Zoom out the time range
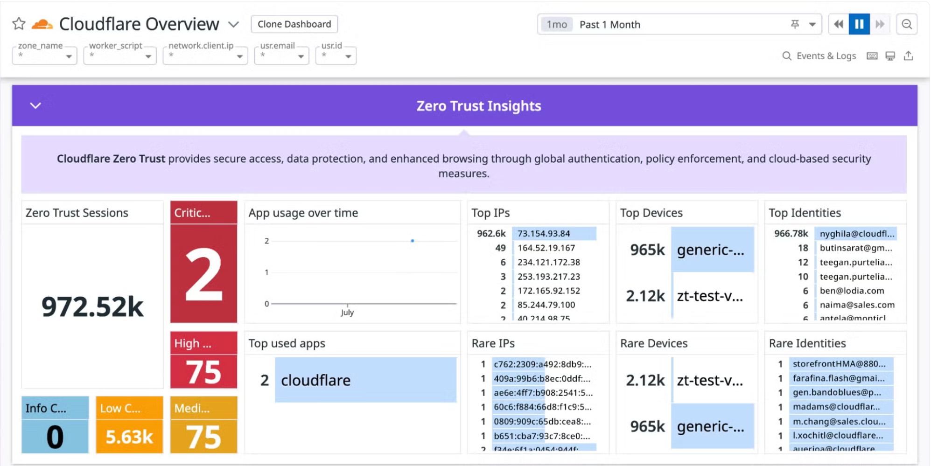Viewport: 931px width, 466px height. coord(907,24)
